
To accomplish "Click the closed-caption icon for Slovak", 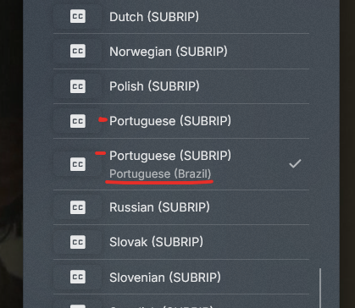I will point(78,242).
